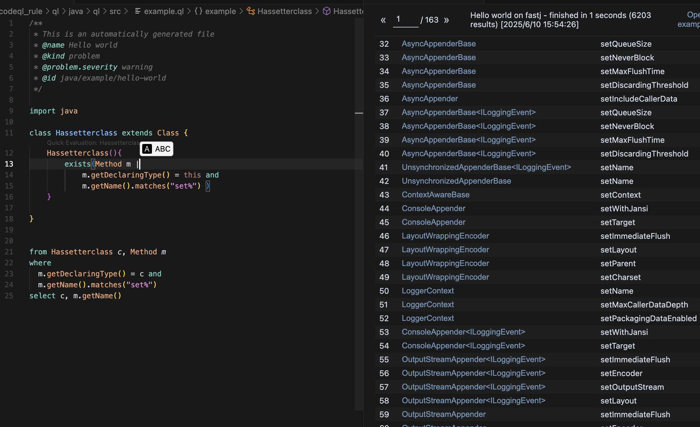Click the Hassetterclass constructor on line 12
Image resolution: width=700 pixels, height=427 pixels.
point(84,153)
